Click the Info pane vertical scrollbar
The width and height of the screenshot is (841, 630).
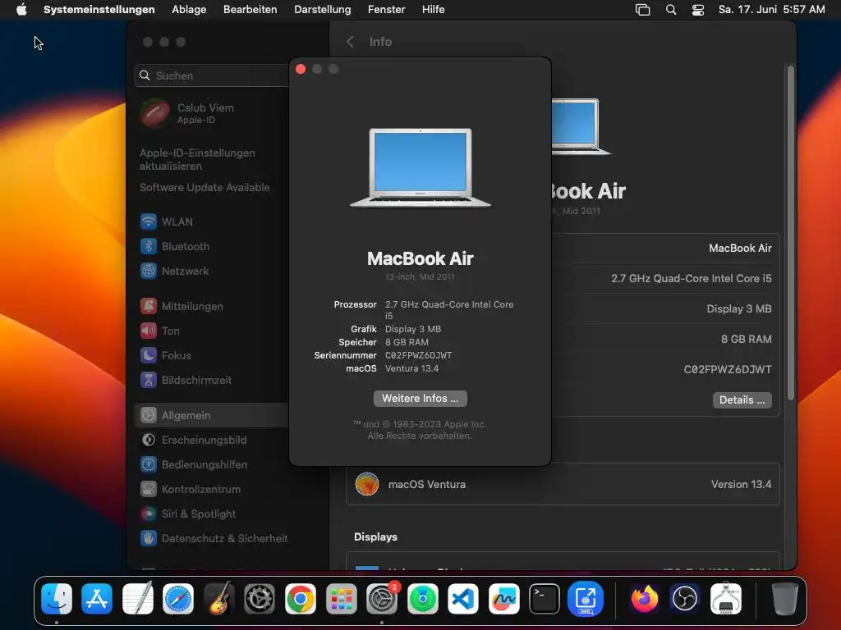pos(790,233)
